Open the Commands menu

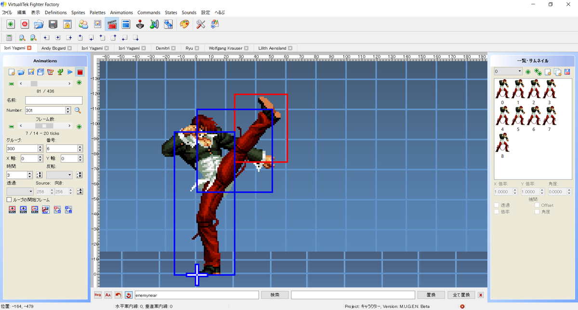(149, 13)
